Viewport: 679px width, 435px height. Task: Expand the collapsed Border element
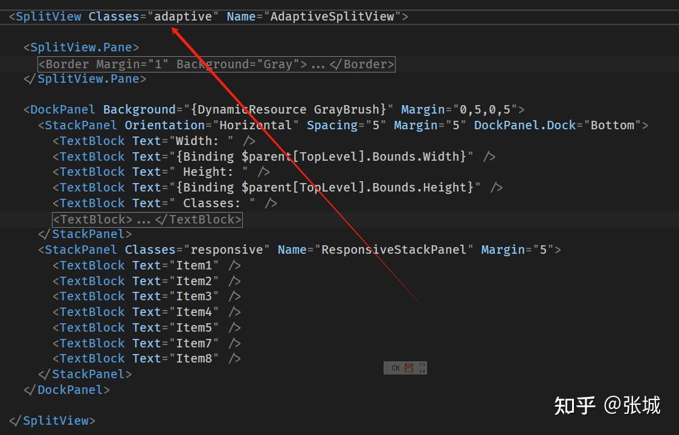click(216, 64)
